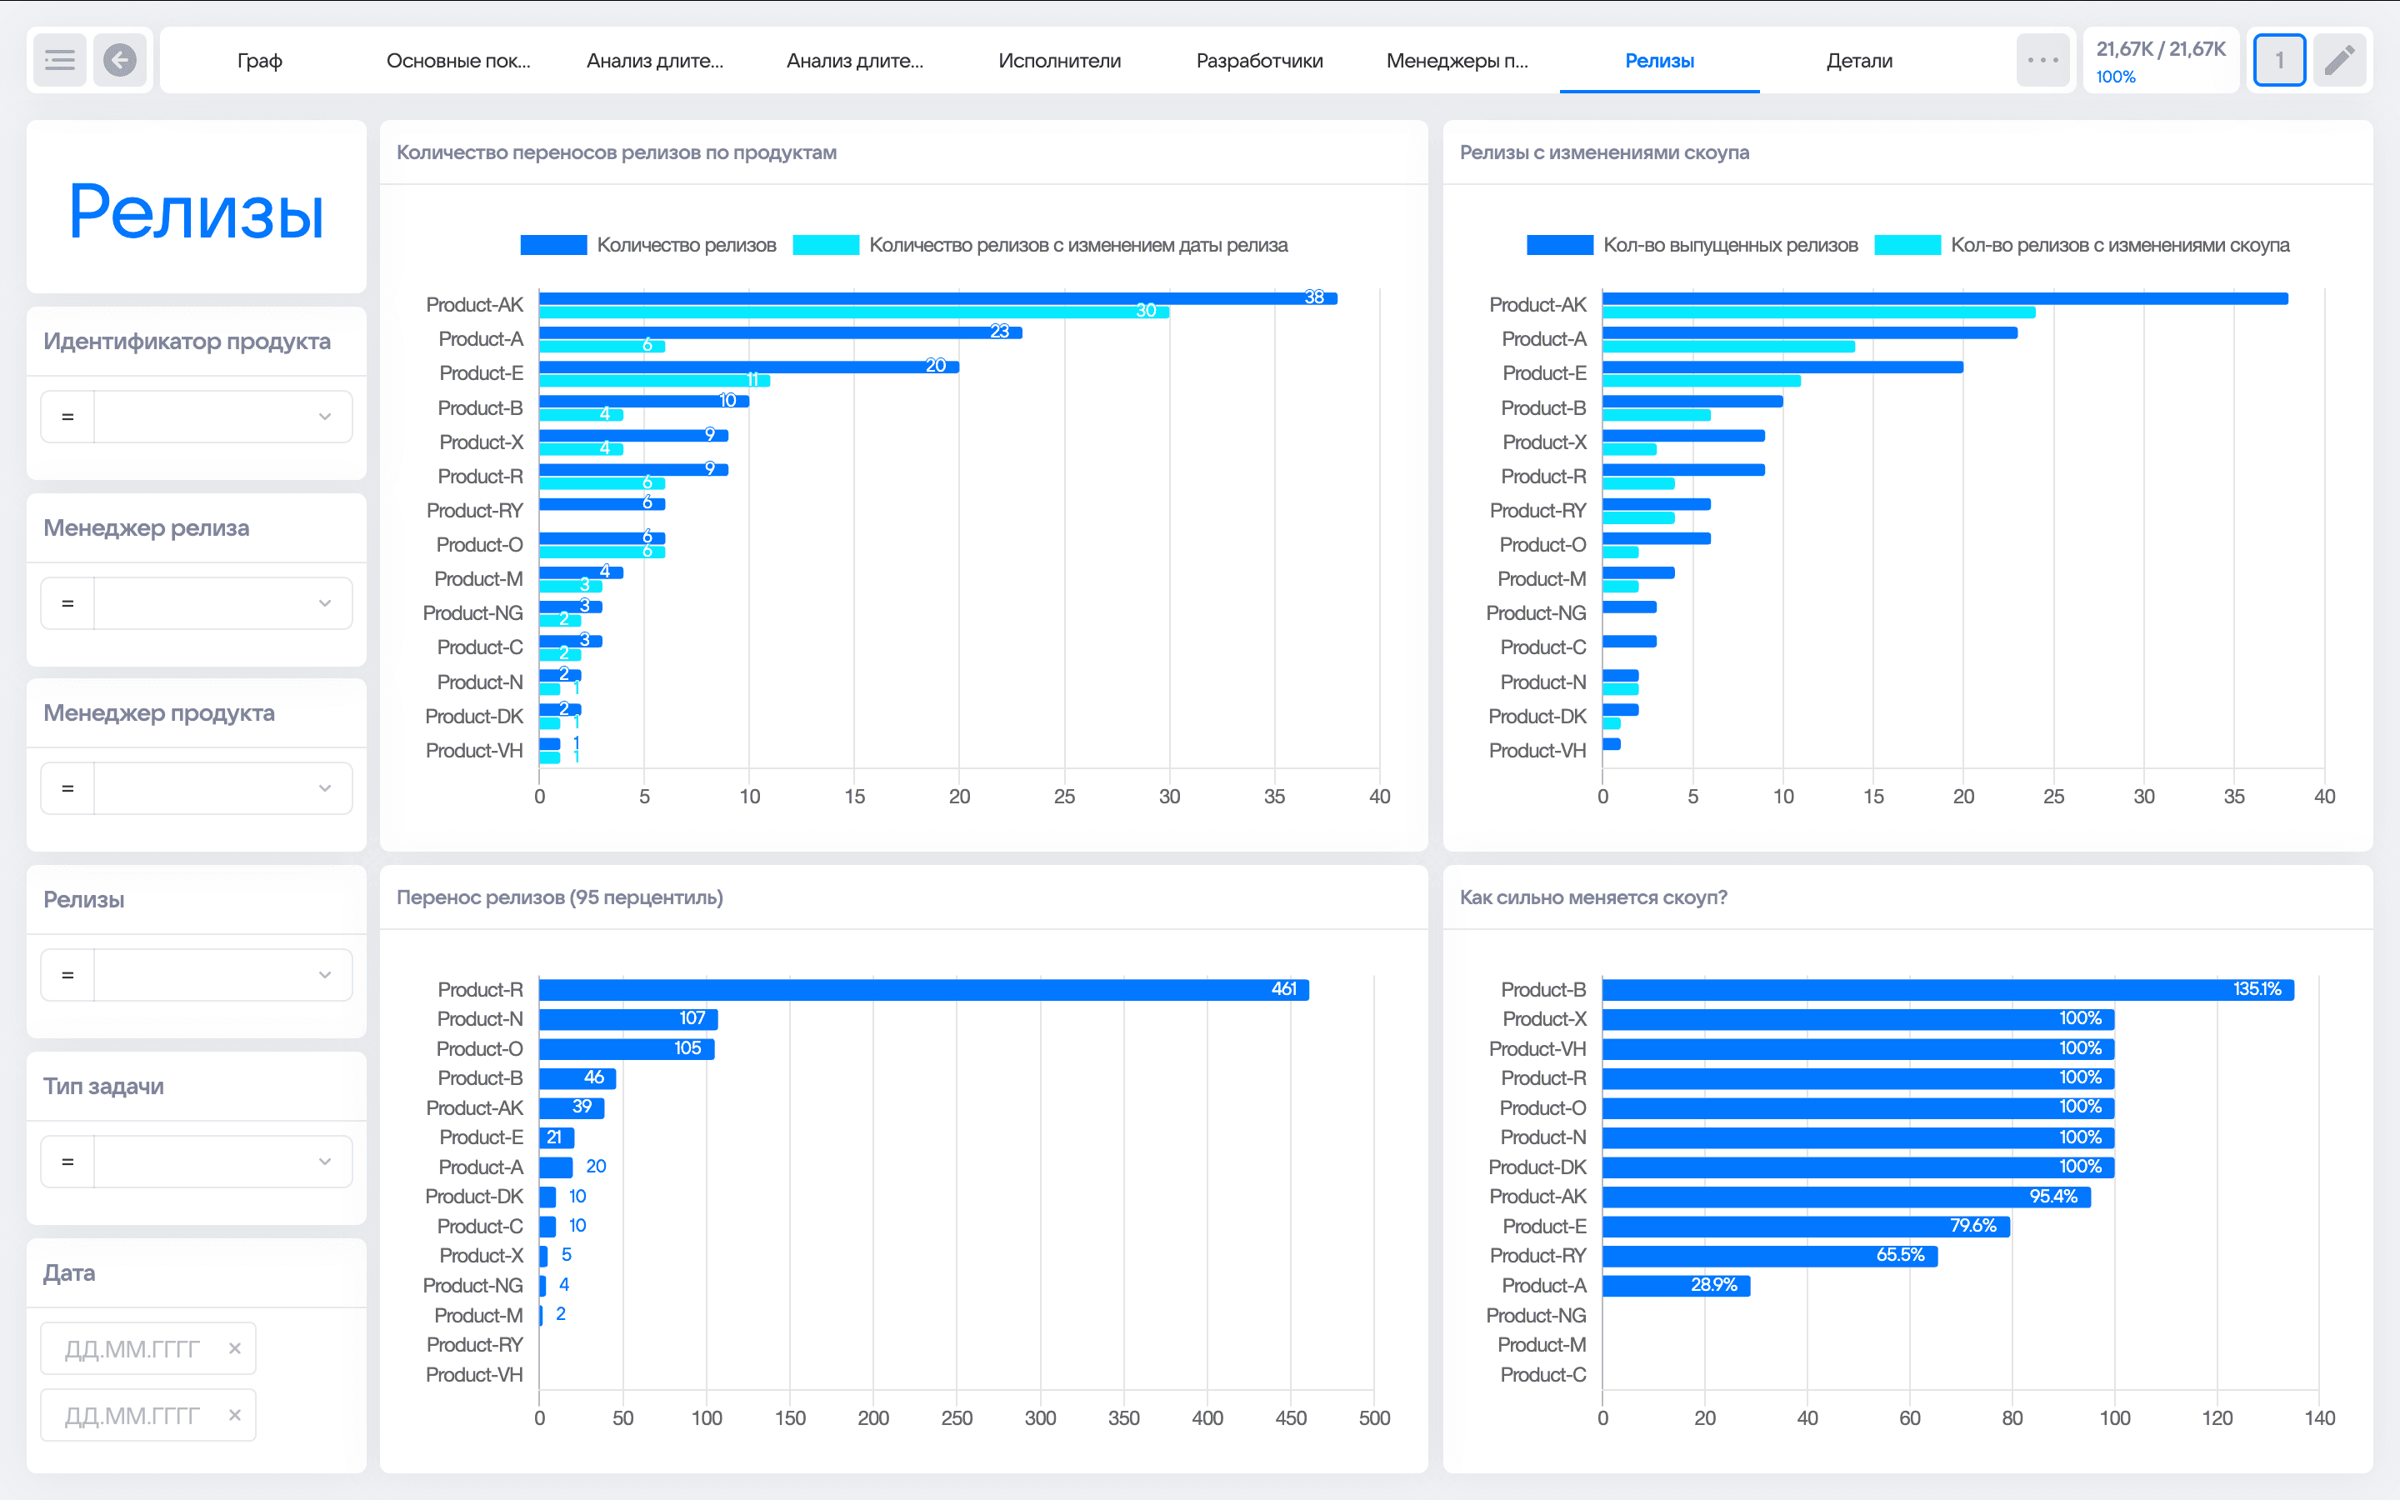Click equals operator in Тип задачи filter
Viewport: 2400px width, 1500px height.
click(x=67, y=1162)
